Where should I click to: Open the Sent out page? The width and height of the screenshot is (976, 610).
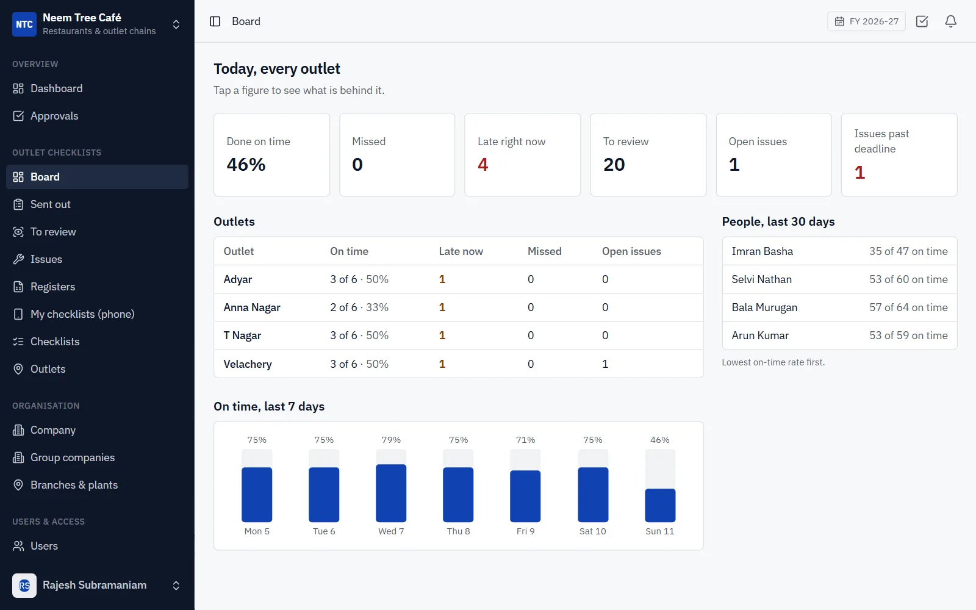pyautogui.click(x=97, y=204)
